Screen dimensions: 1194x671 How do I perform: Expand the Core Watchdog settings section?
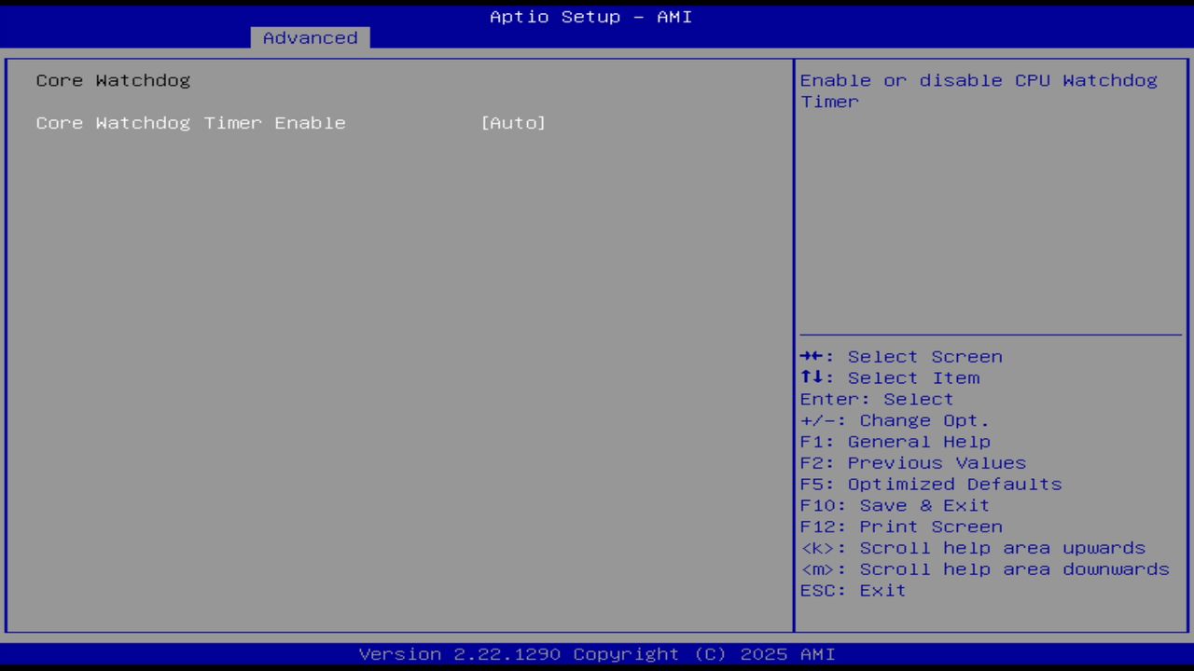[x=112, y=80]
